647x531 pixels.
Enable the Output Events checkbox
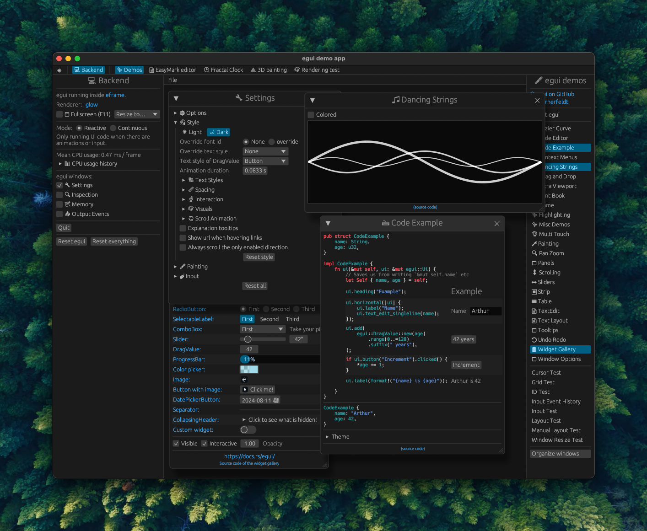click(x=59, y=214)
